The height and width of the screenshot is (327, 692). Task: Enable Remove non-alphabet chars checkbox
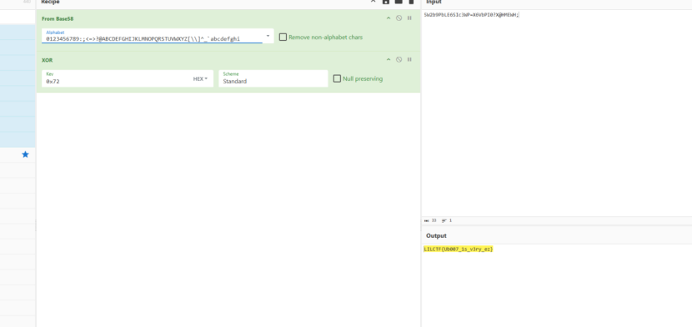click(x=283, y=37)
